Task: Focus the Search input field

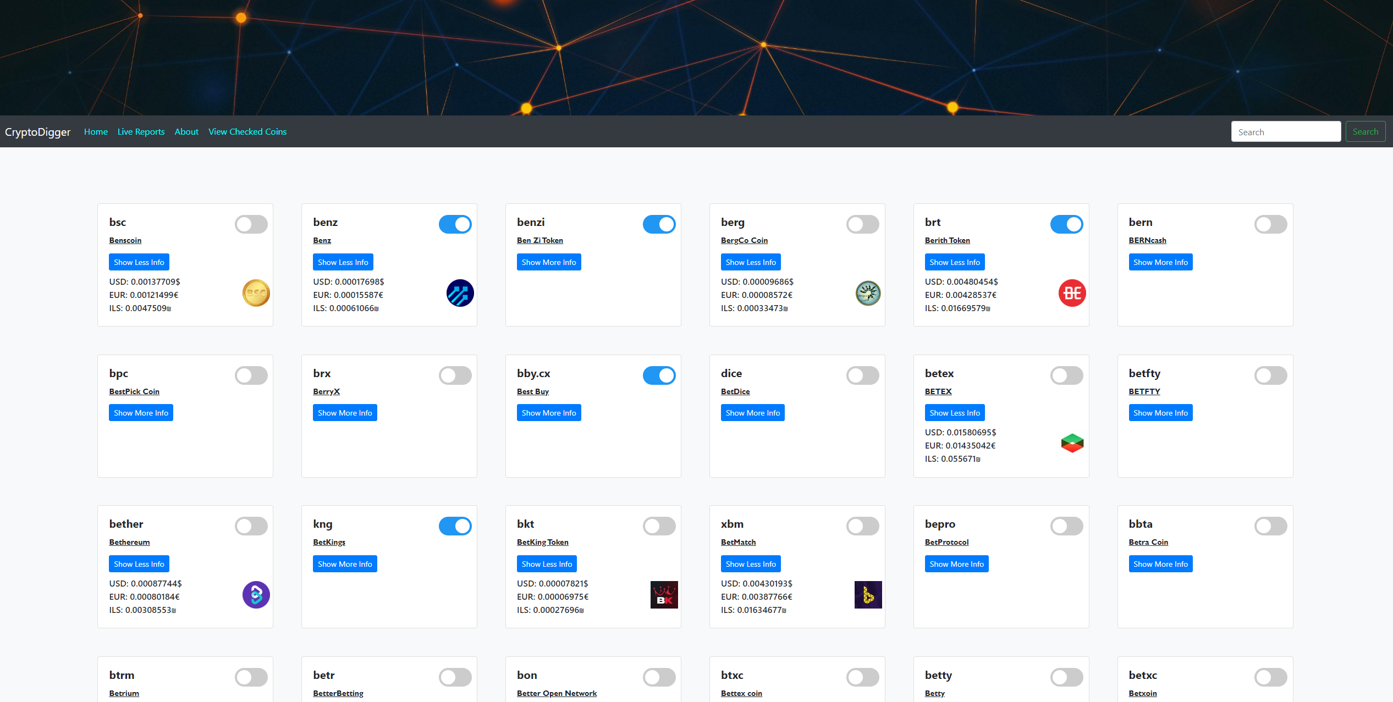Action: 1285,132
